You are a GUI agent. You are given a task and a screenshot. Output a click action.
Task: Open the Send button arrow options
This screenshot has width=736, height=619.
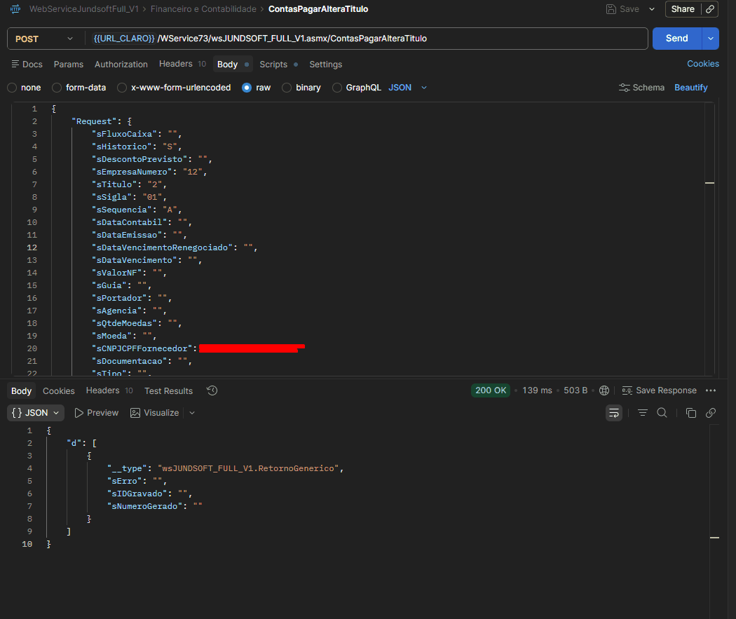(710, 39)
